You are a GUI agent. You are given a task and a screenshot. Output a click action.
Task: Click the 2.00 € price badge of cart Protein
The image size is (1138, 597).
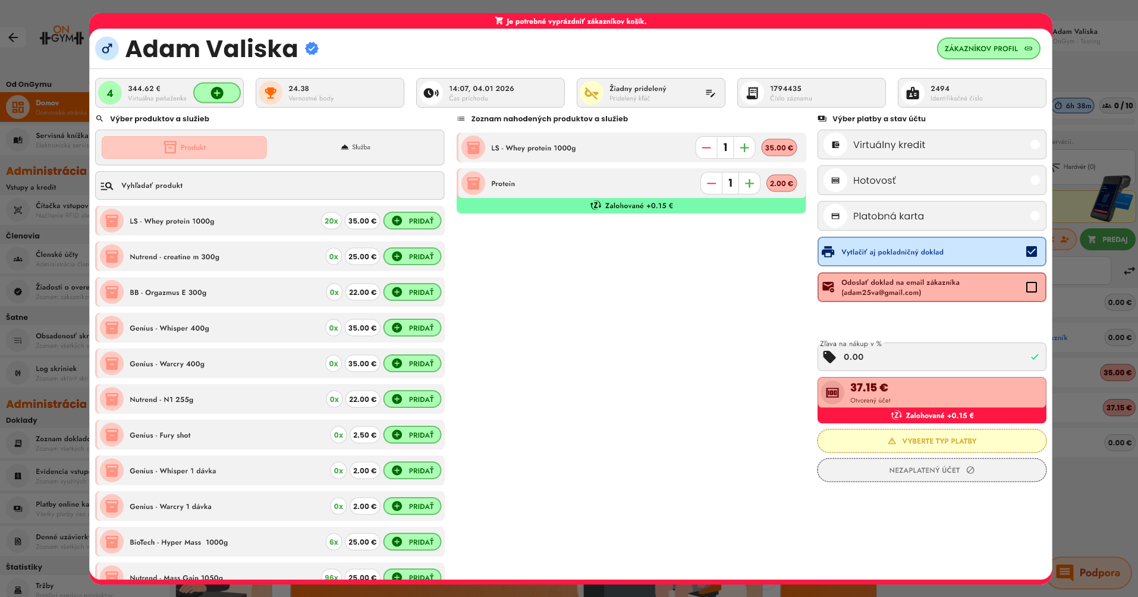(x=781, y=183)
